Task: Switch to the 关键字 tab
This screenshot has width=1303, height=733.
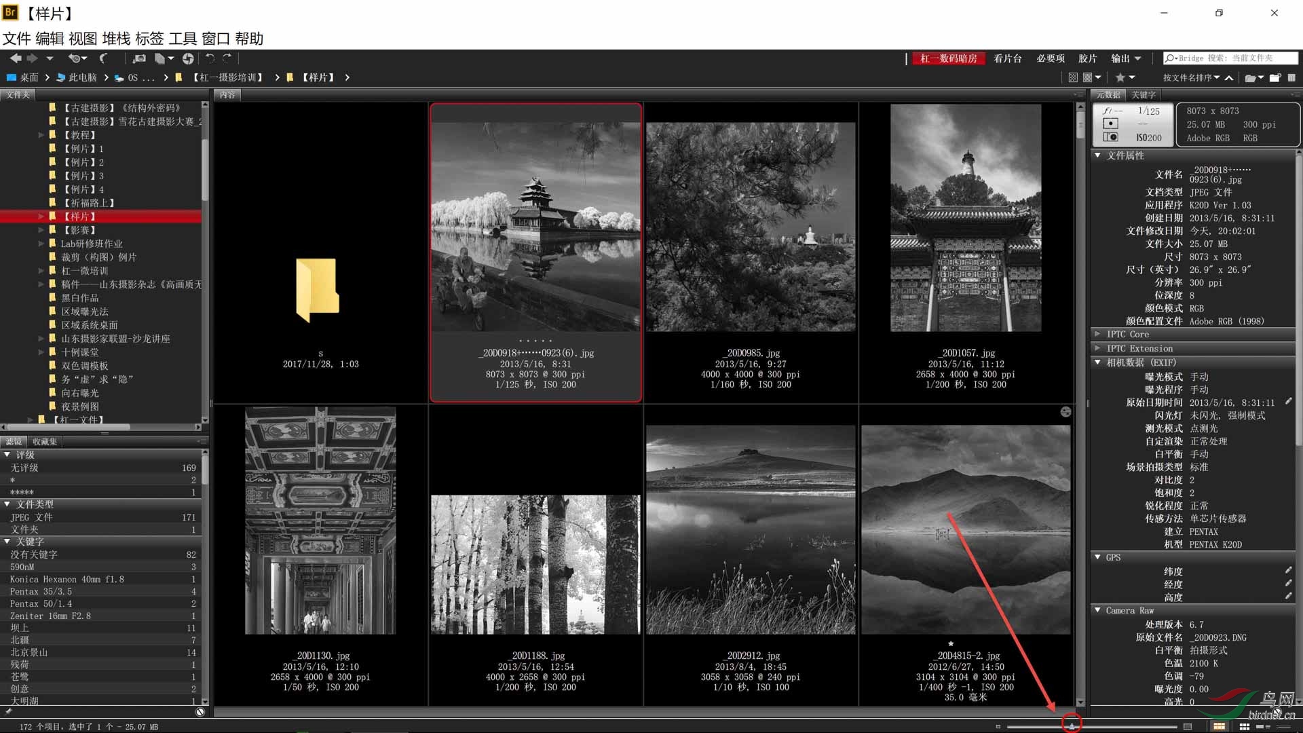Action: [x=1143, y=95]
